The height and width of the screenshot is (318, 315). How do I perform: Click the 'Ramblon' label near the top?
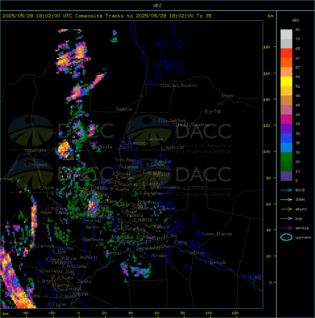click(124, 109)
